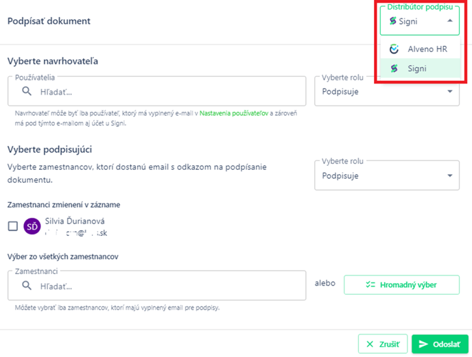Image resolution: width=472 pixels, height=357 pixels.
Task: Click the X icon on Zrušiť button
Action: [370, 344]
